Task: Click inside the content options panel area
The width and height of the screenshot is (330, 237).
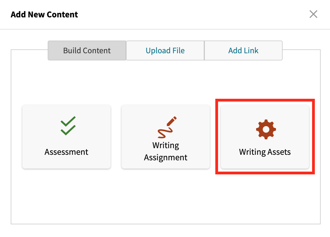Action: pos(165,199)
